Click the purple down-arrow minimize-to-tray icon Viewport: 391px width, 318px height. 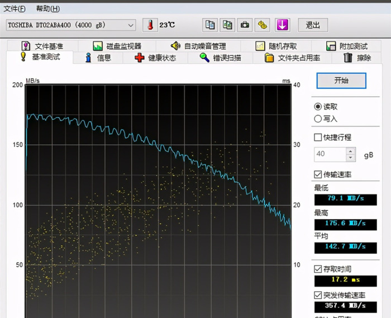tap(282, 25)
